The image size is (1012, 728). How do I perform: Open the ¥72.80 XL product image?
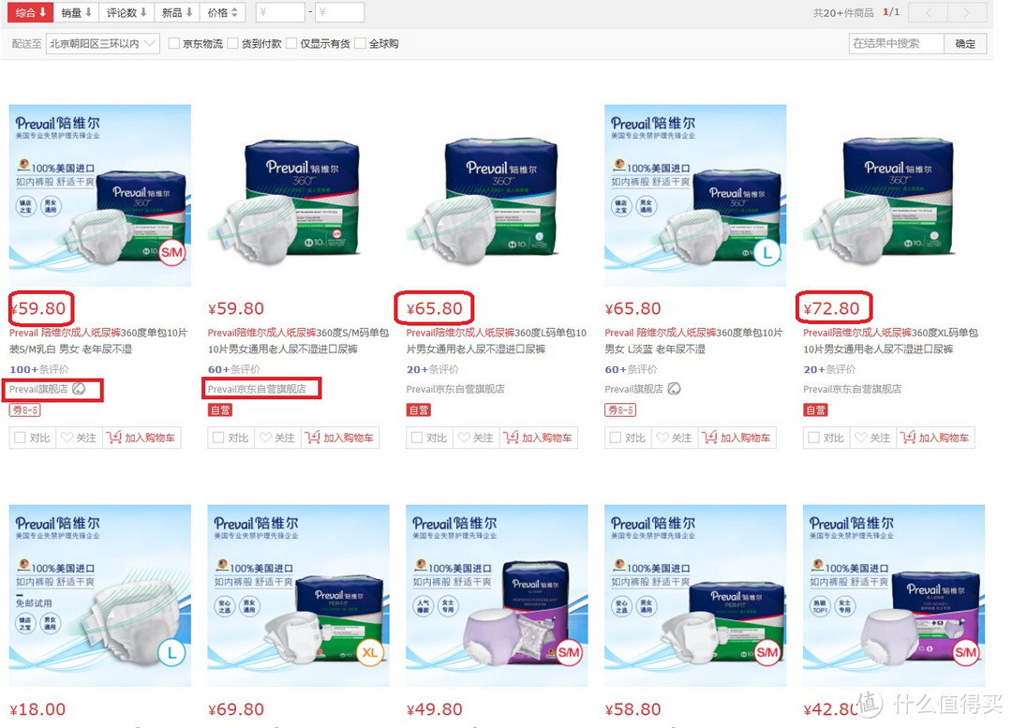[x=894, y=195]
